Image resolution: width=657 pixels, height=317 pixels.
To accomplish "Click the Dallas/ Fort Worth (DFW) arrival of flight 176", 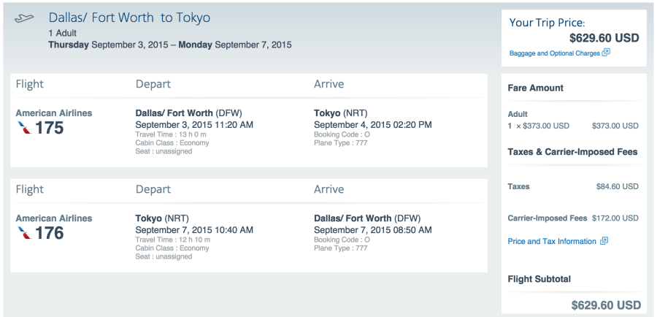I will (x=367, y=218).
